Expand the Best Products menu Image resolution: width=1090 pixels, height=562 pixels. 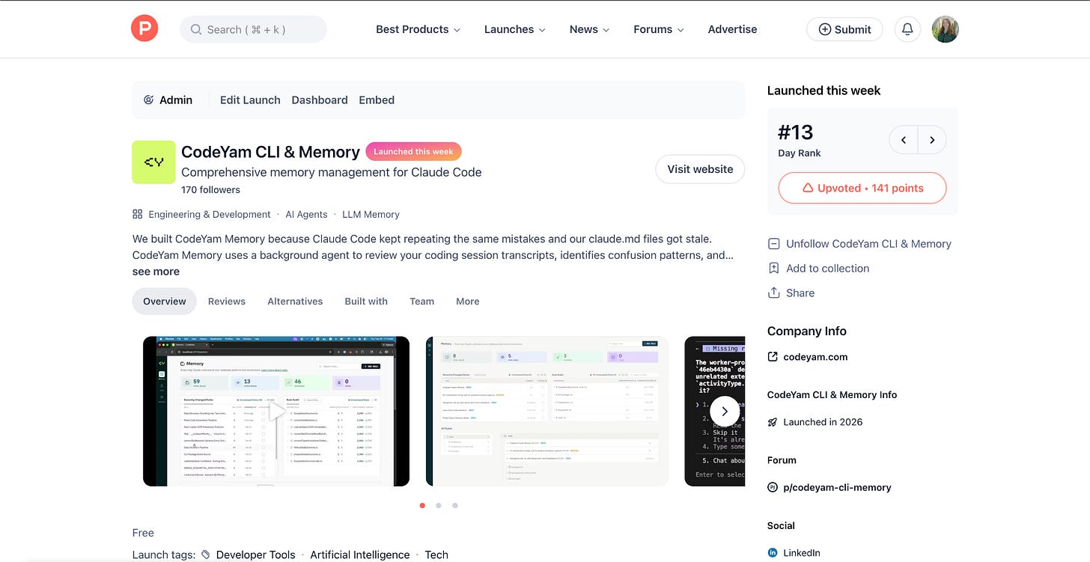coord(418,29)
